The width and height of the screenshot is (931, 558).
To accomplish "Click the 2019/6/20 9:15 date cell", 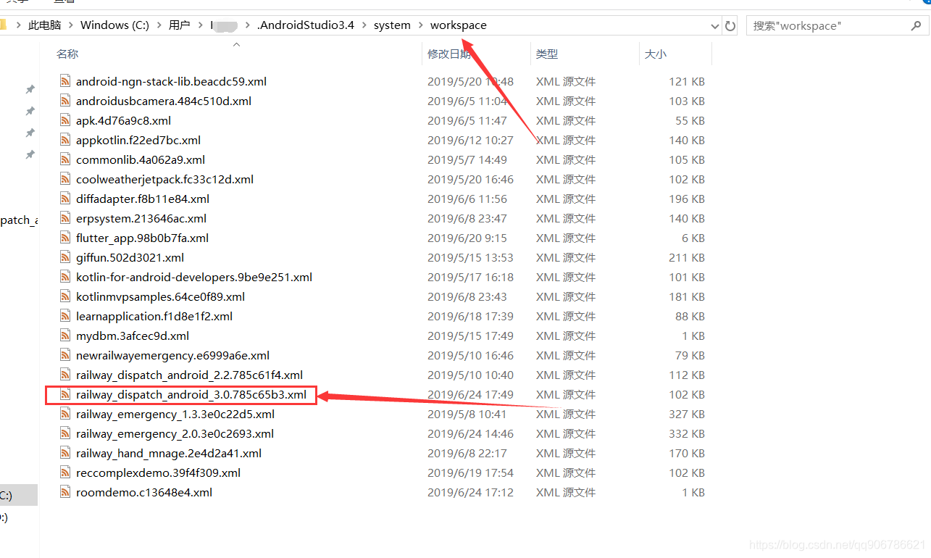I will tap(467, 238).
